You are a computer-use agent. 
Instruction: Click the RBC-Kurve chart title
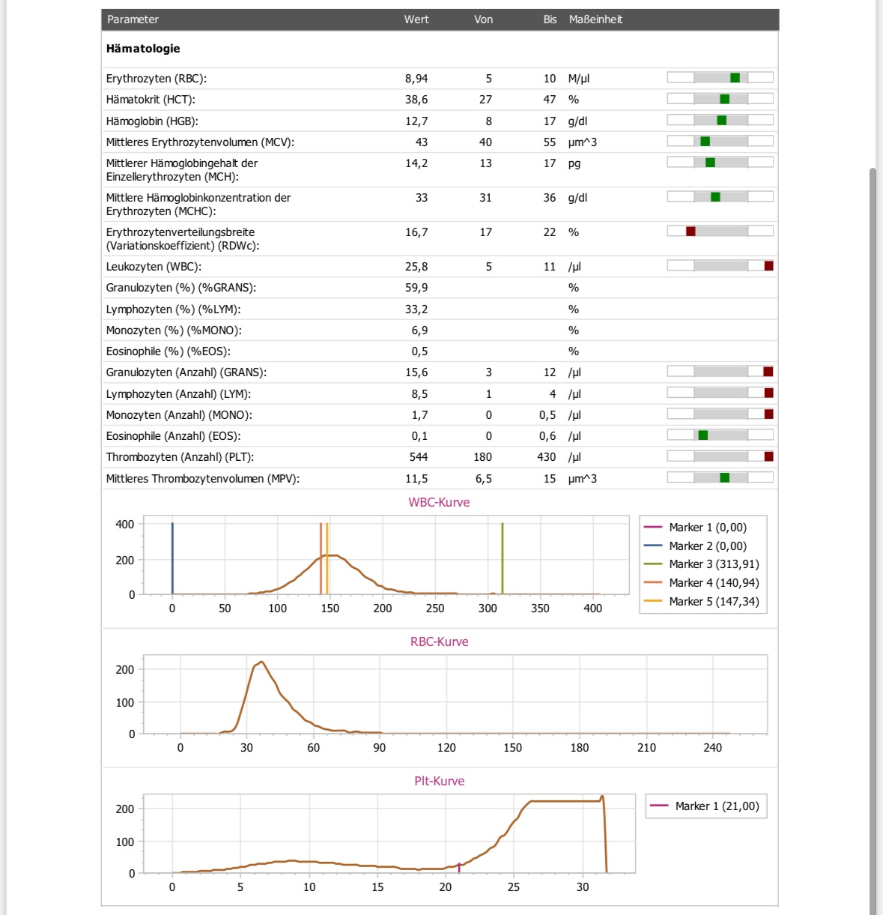click(439, 642)
